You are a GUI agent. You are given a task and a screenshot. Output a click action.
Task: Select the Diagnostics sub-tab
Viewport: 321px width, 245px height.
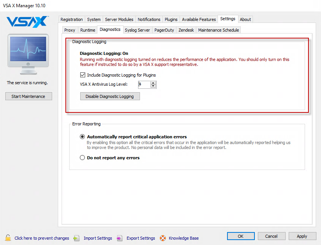tap(110, 29)
